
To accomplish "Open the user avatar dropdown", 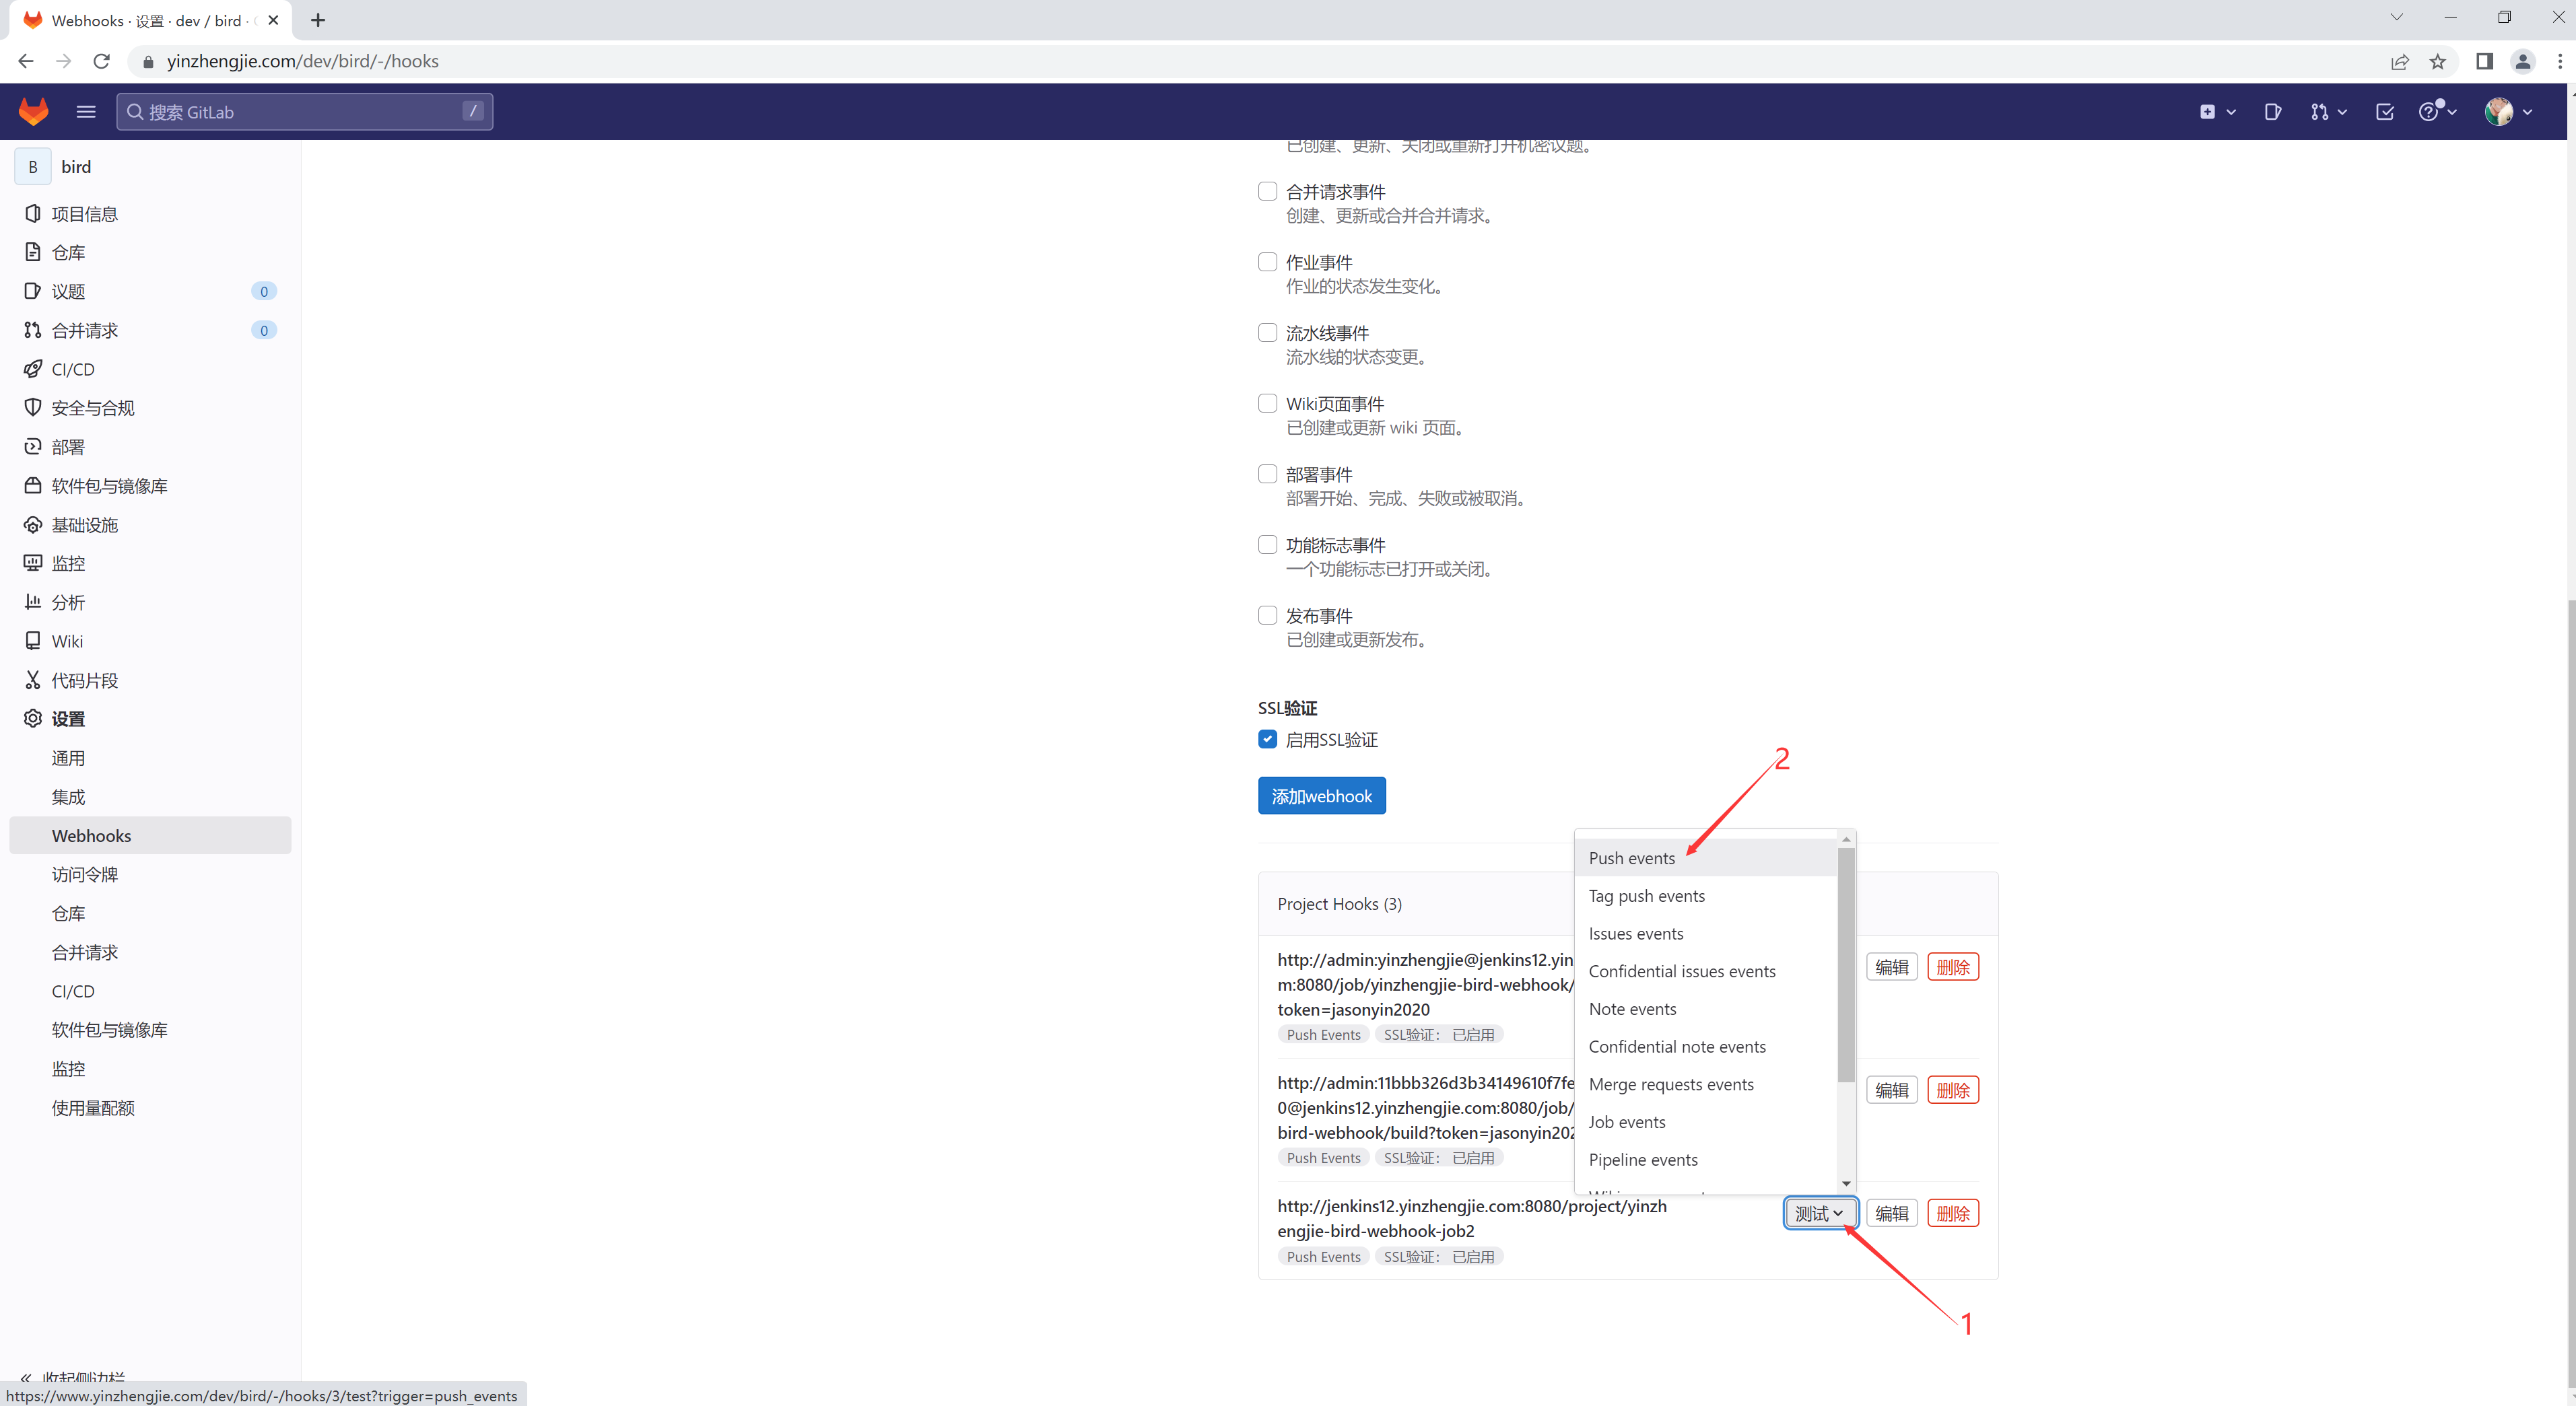I will point(2507,111).
